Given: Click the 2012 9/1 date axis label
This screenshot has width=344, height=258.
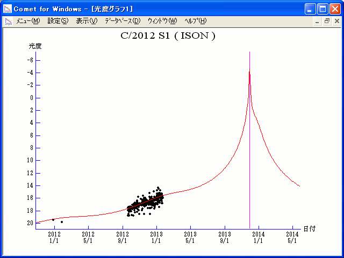Looking at the screenshot, I should (123, 238).
